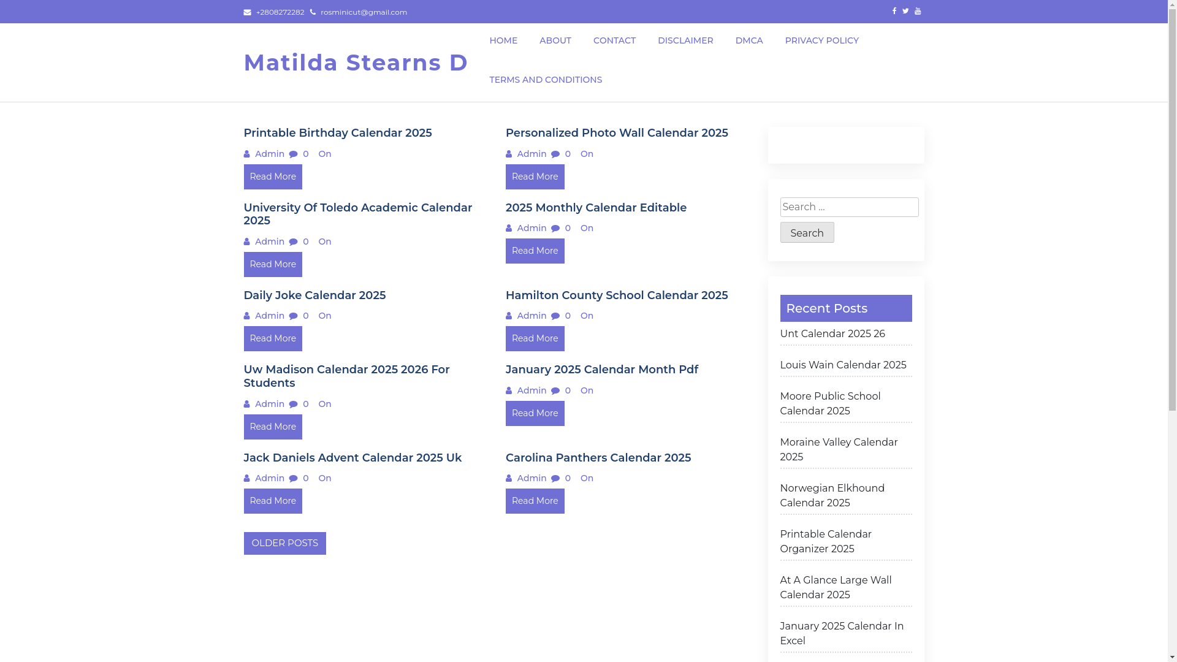Click the author icon under Daily Joke Calendar 2025
1177x662 pixels.
[247, 316]
